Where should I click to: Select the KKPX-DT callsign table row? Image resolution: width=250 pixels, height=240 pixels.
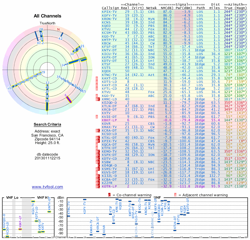tap(109, 57)
